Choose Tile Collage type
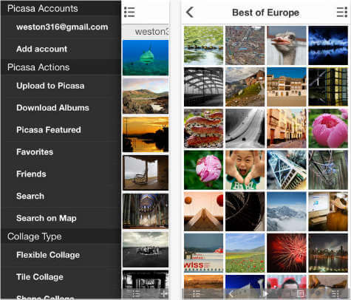Viewport: 351px width, 300px height. [x=40, y=277]
